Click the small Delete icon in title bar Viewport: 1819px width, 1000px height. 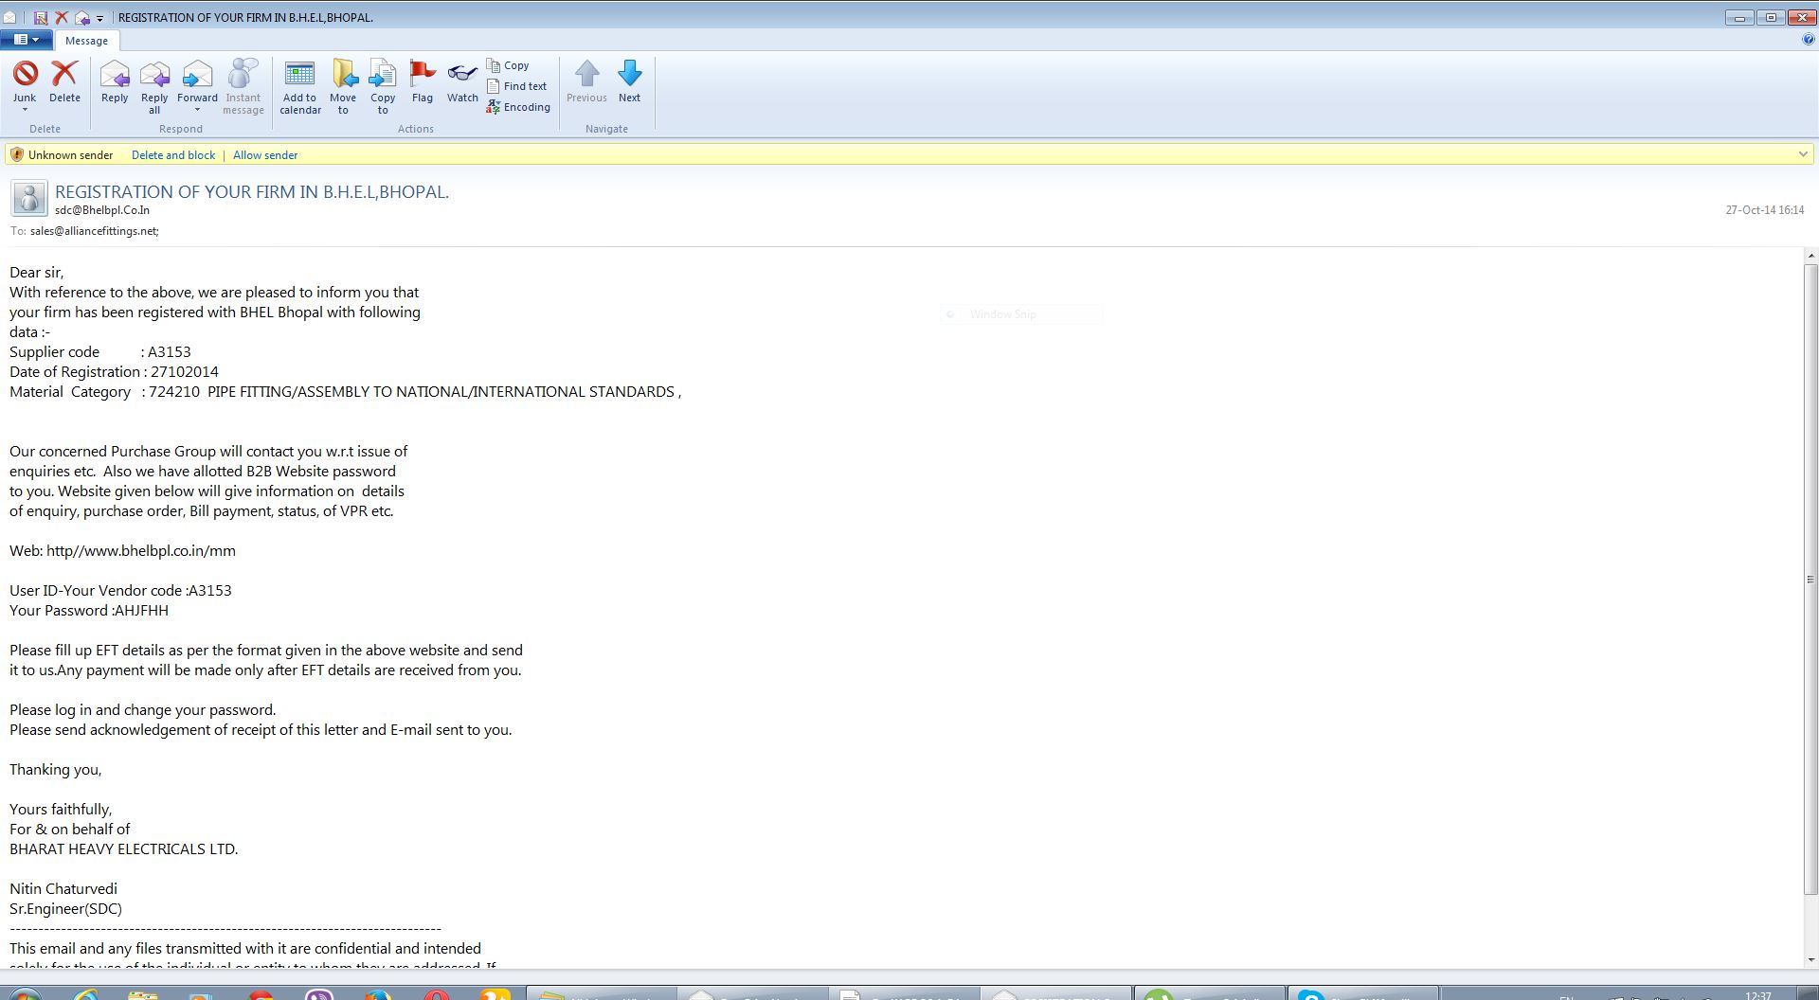[62, 17]
